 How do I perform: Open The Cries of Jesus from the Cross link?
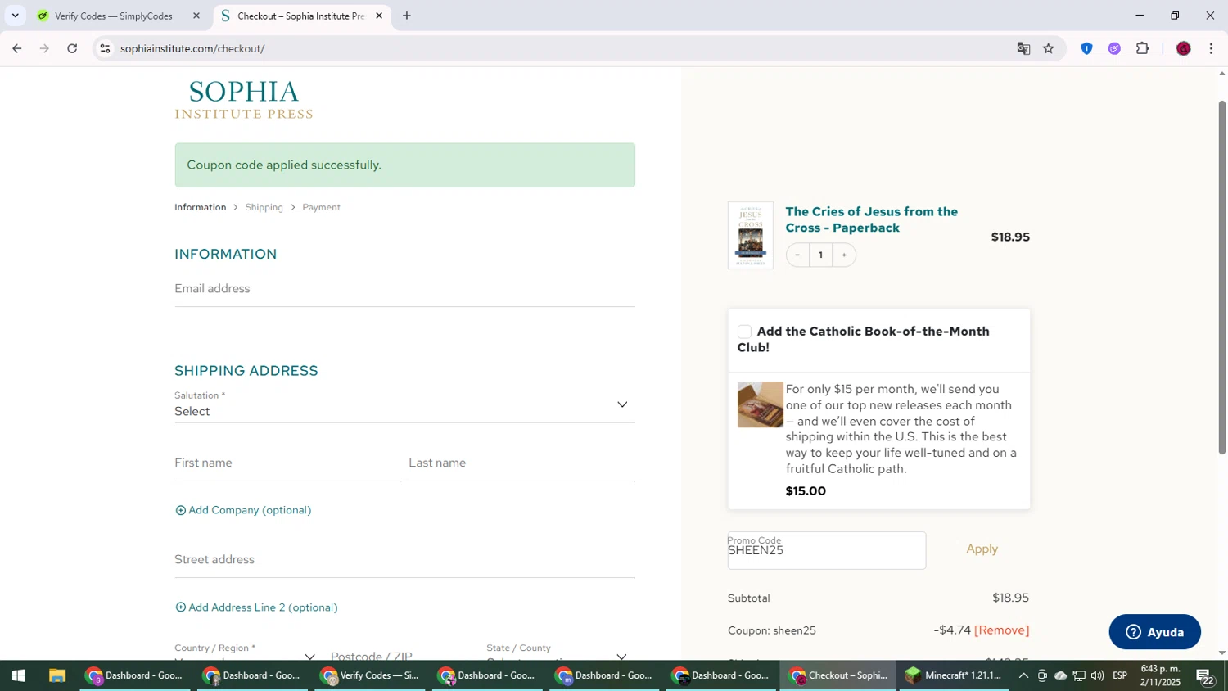point(871,219)
